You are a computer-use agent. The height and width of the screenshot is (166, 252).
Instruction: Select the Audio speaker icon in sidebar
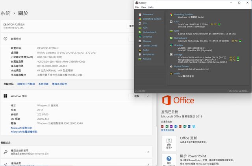click(x=139, y=50)
